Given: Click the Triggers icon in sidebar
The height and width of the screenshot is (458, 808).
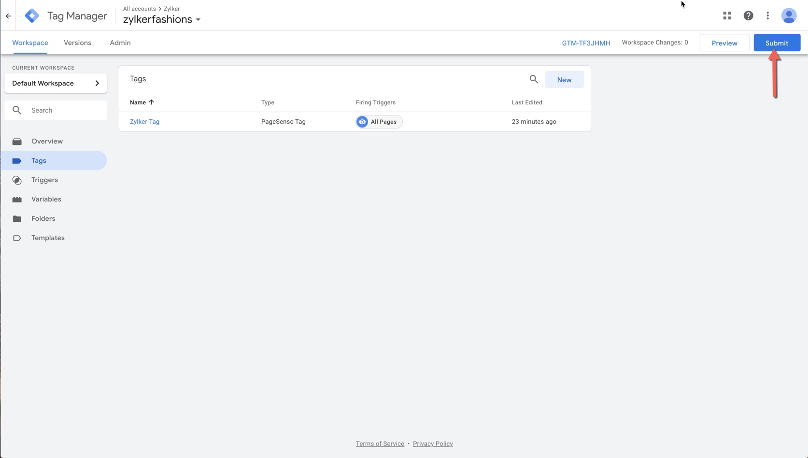Looking at the screenshot, I should coord(17,180).
